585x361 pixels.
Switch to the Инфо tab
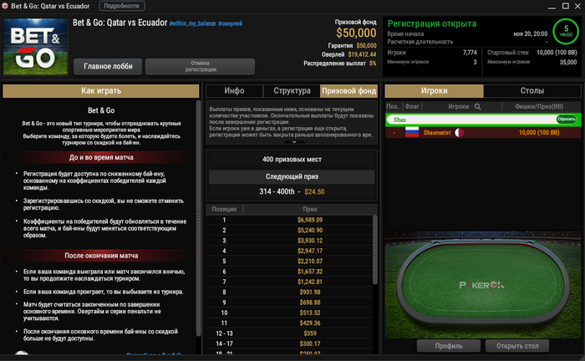[x=234, y=90]
